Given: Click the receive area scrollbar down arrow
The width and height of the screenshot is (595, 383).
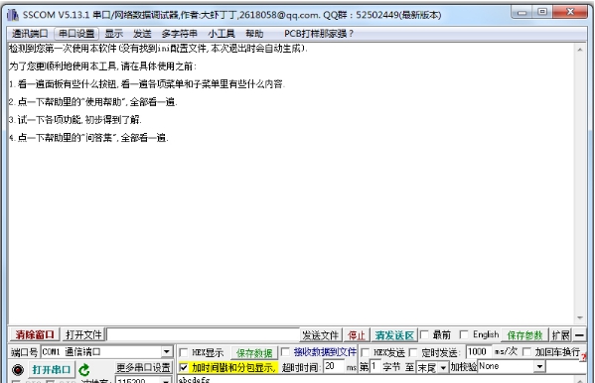Looking at the screenshot, I should tap(580, 318).
